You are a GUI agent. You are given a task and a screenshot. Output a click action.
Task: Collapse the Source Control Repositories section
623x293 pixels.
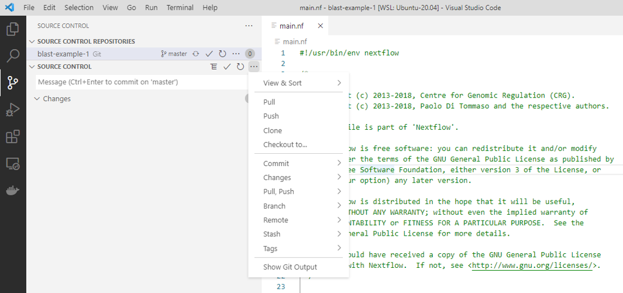(x=32, y=42)
